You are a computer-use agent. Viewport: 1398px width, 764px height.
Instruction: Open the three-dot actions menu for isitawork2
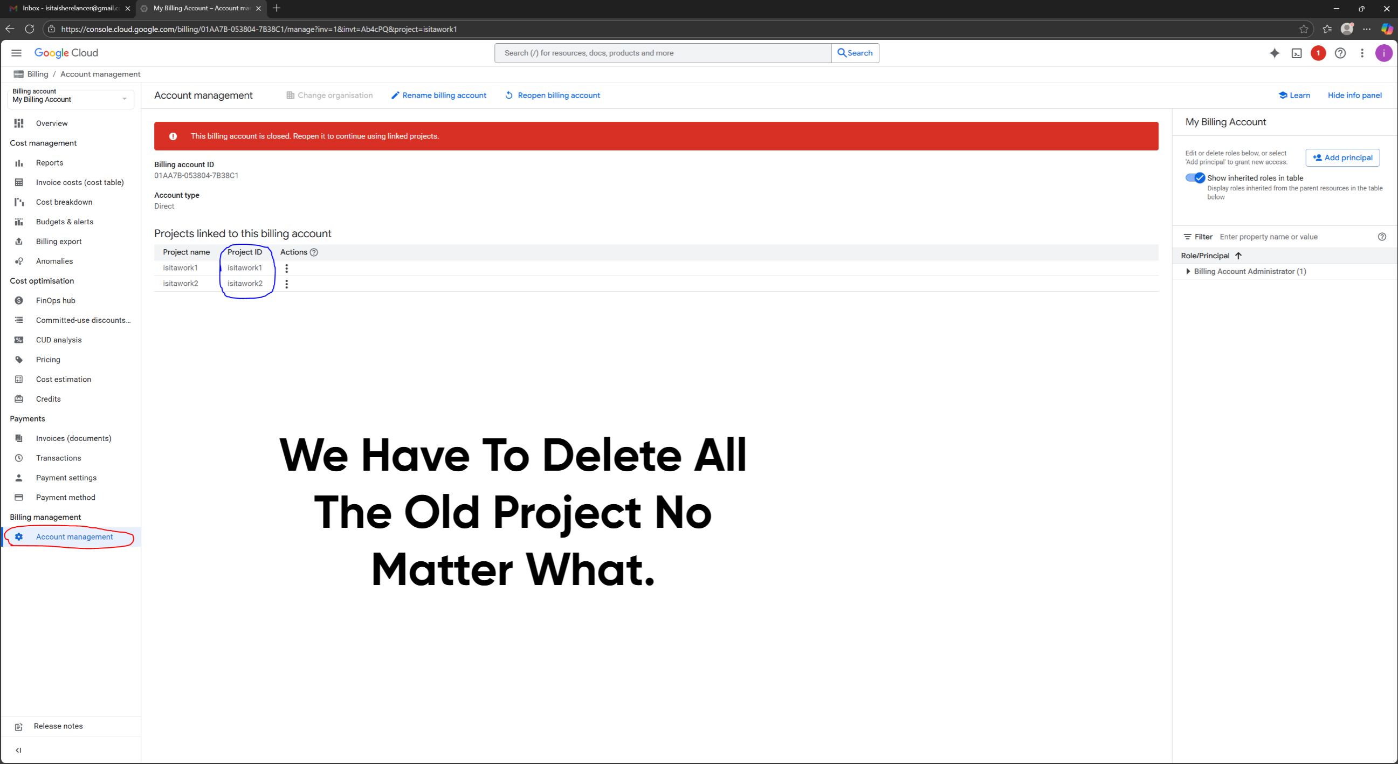pos(286,284)
